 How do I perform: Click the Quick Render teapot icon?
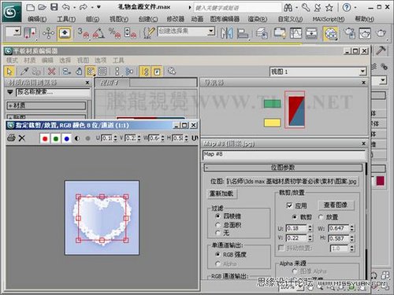point(381,33)
